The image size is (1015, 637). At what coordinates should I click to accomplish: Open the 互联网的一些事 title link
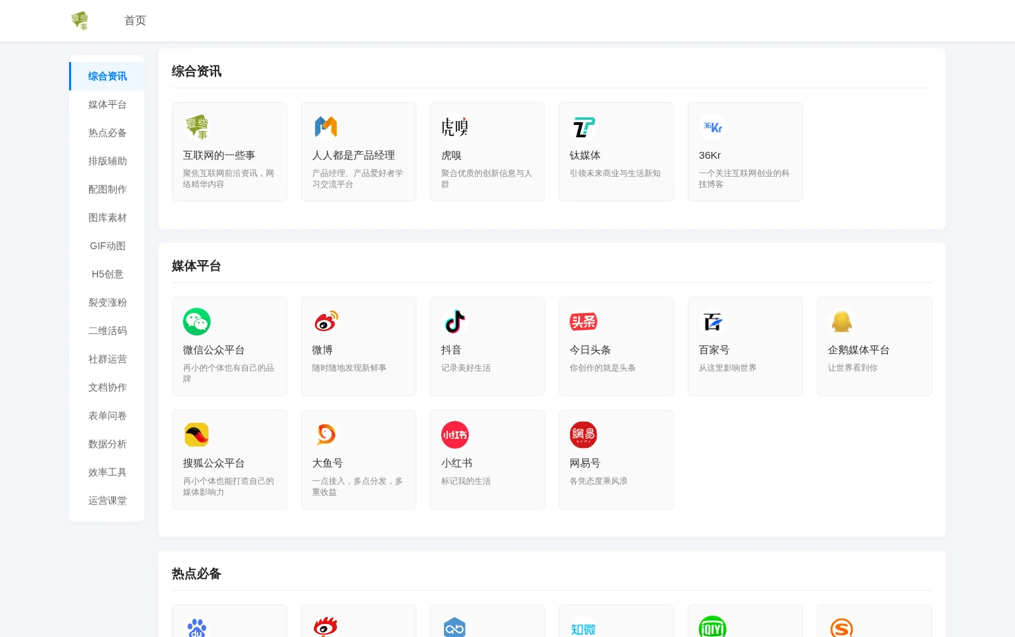(219, 156)
